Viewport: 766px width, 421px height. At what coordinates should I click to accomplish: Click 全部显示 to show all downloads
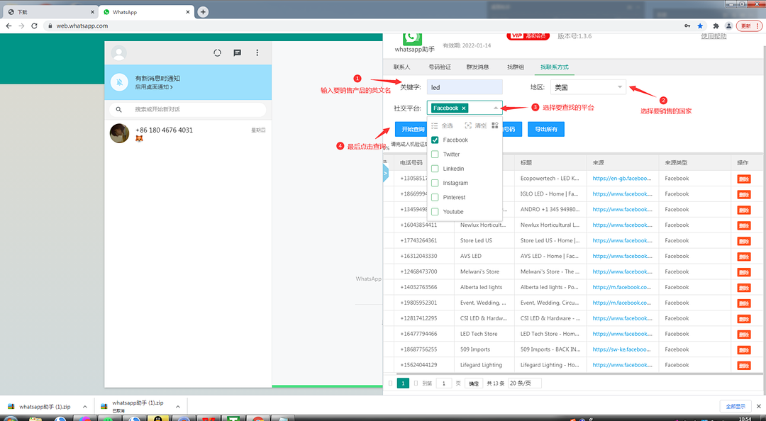coord(736,406)
